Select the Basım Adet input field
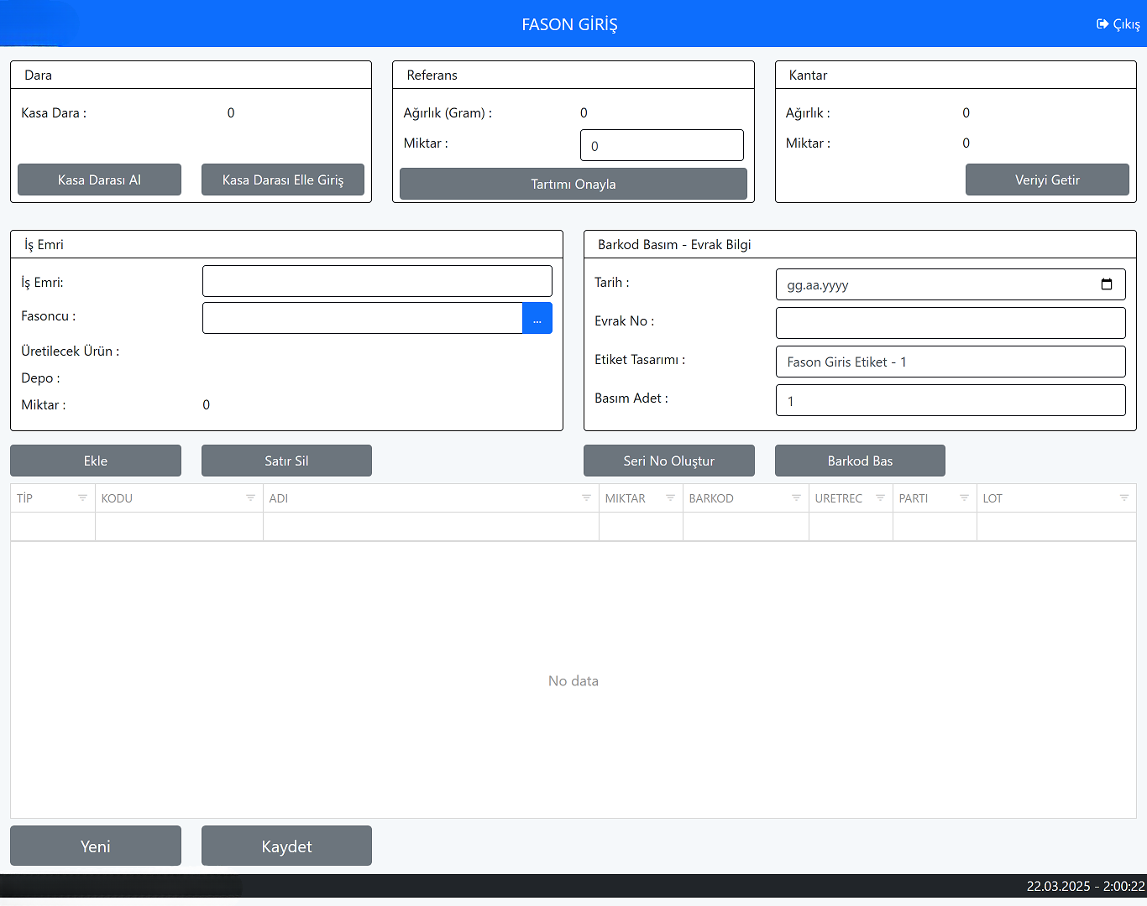This screenshot has height=906, width=1147. [950, 400]
